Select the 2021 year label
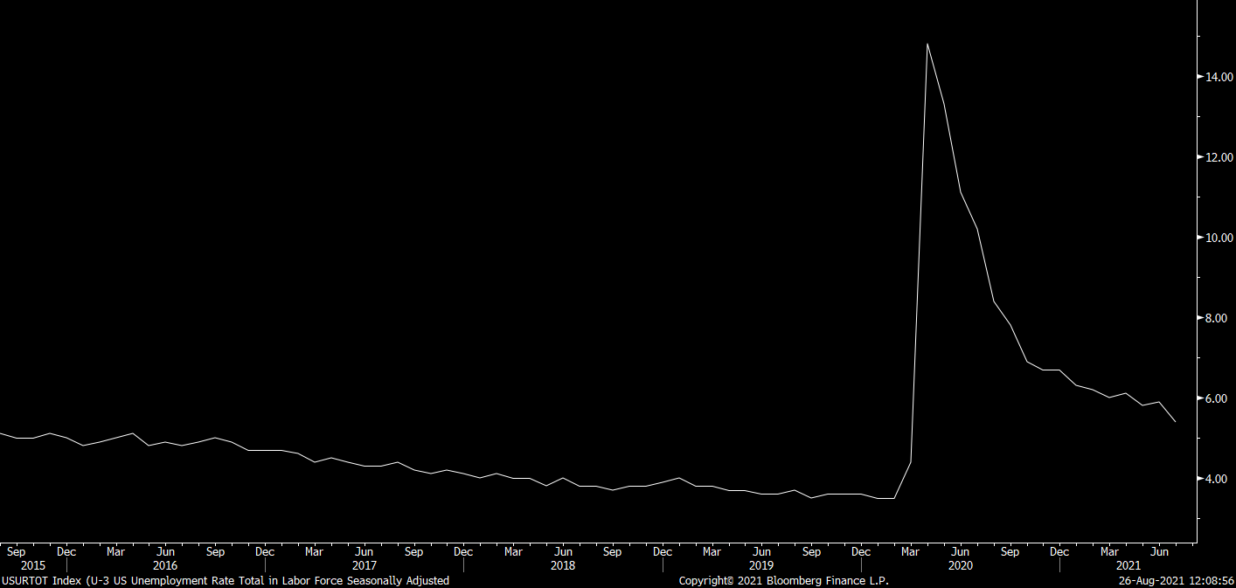The width and height of the screenshot is (1236, 588). [1128, 565]
